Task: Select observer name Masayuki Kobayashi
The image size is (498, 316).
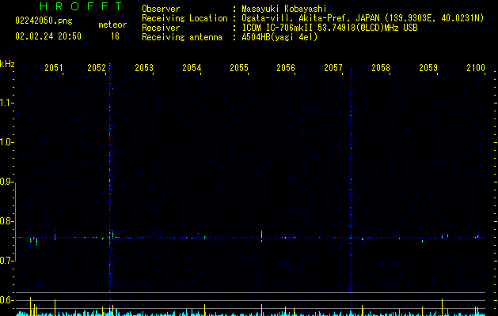Action: coord(283,9)
